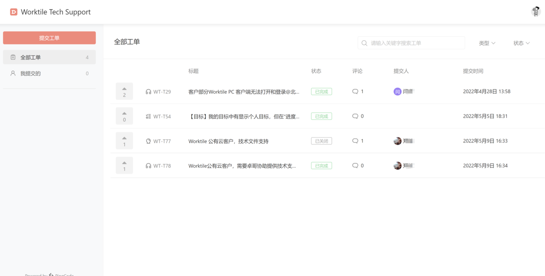Click the comment bubble icon for WT-T77
Screen dimensions: 545x276
click(355, 141)
